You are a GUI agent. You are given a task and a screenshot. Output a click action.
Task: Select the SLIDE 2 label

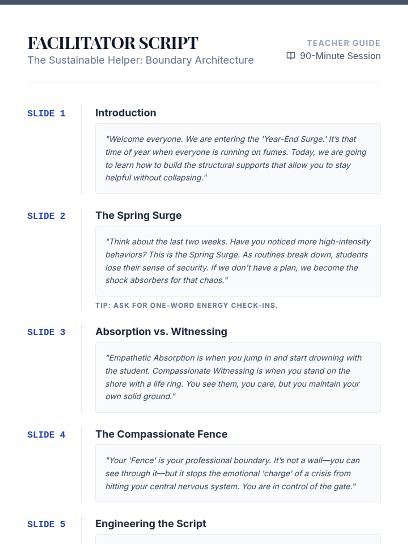46,216
